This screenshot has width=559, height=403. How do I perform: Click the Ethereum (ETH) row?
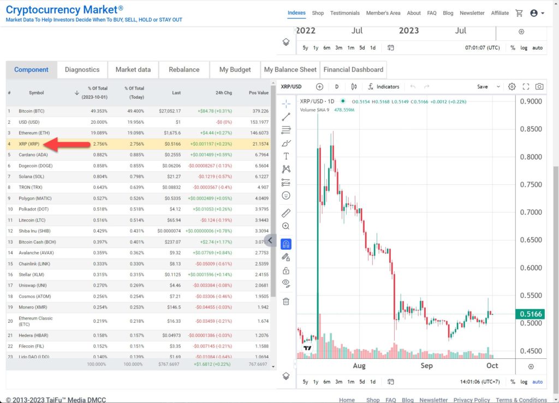coord(138,133)
